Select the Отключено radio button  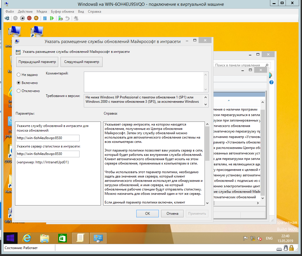click(19, 91)
